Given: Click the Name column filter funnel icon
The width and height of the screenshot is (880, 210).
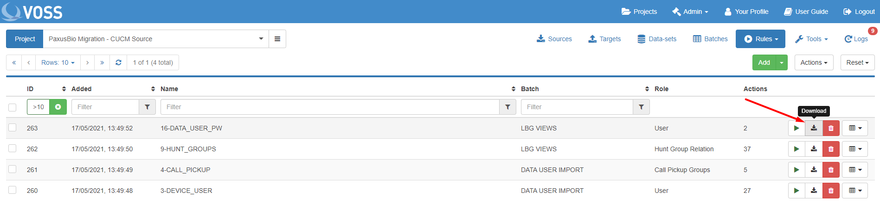Looking at the screenshot, I should pyautogui.click(x=507, y=107).
